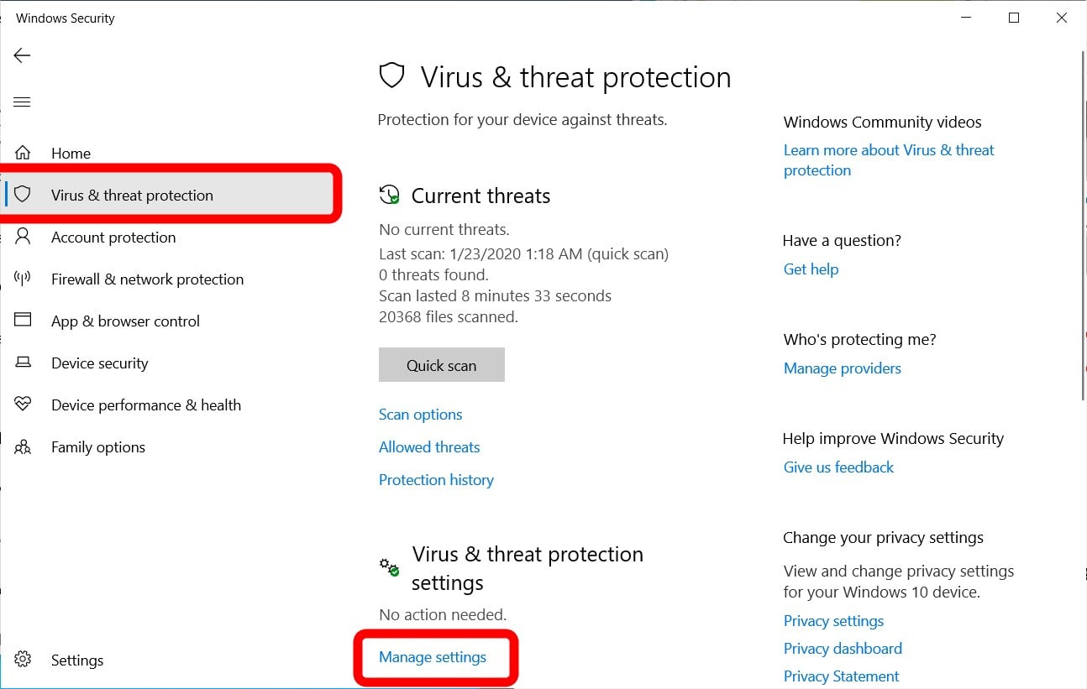View the Protection history
This screenshot has width=1087, height=689.
point(436,479)
